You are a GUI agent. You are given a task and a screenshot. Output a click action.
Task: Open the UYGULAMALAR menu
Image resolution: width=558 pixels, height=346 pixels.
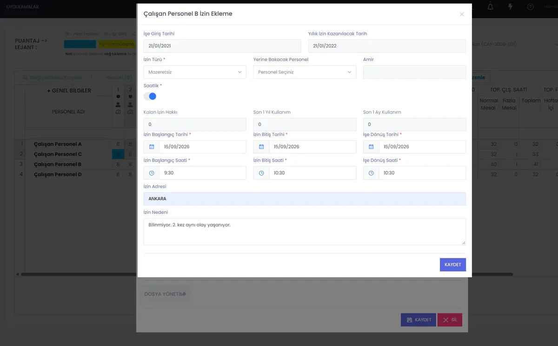point(23,7)
